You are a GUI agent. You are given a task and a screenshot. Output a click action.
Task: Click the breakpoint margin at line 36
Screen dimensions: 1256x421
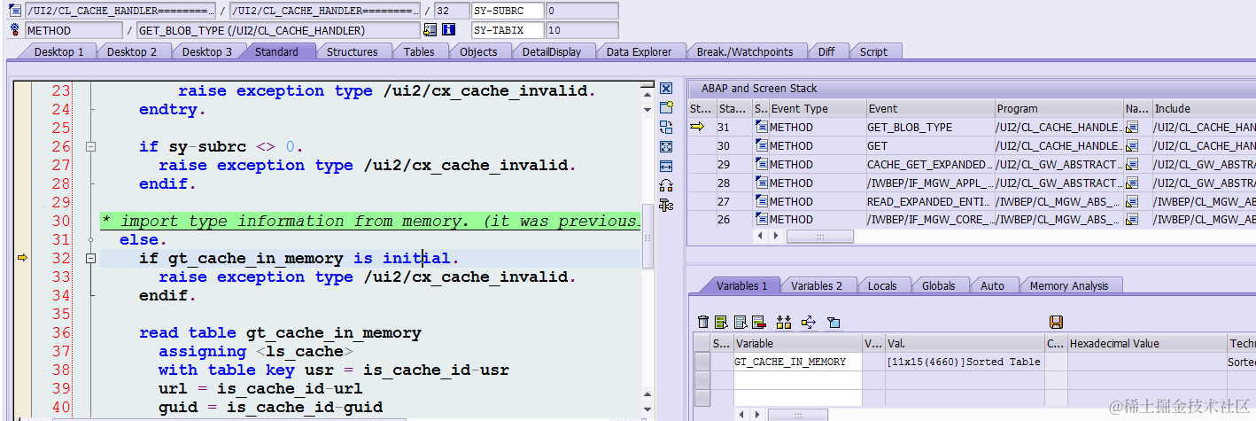coord(22,332)
